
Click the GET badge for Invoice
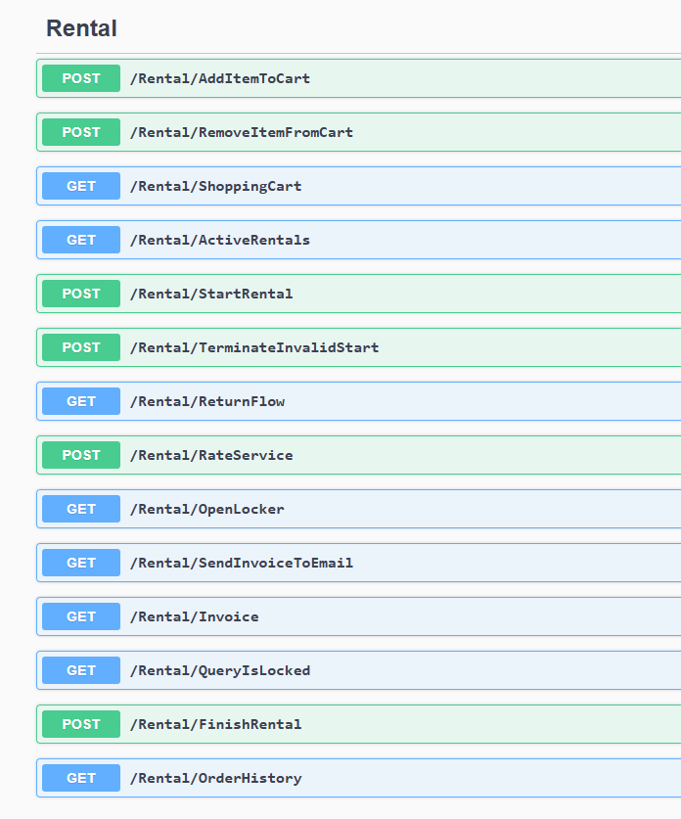[81, 616]
